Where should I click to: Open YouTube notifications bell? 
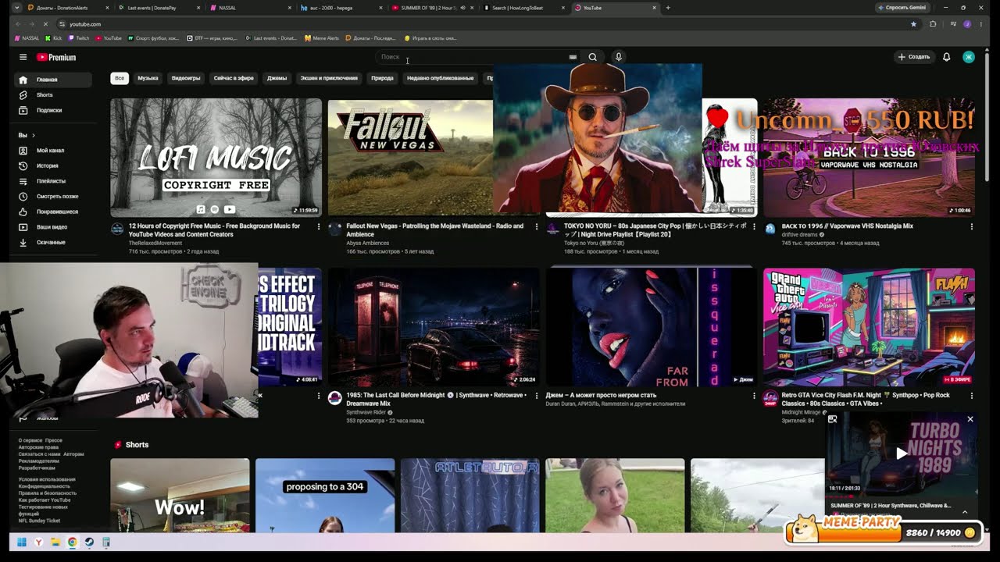click(x=946, y=57)
